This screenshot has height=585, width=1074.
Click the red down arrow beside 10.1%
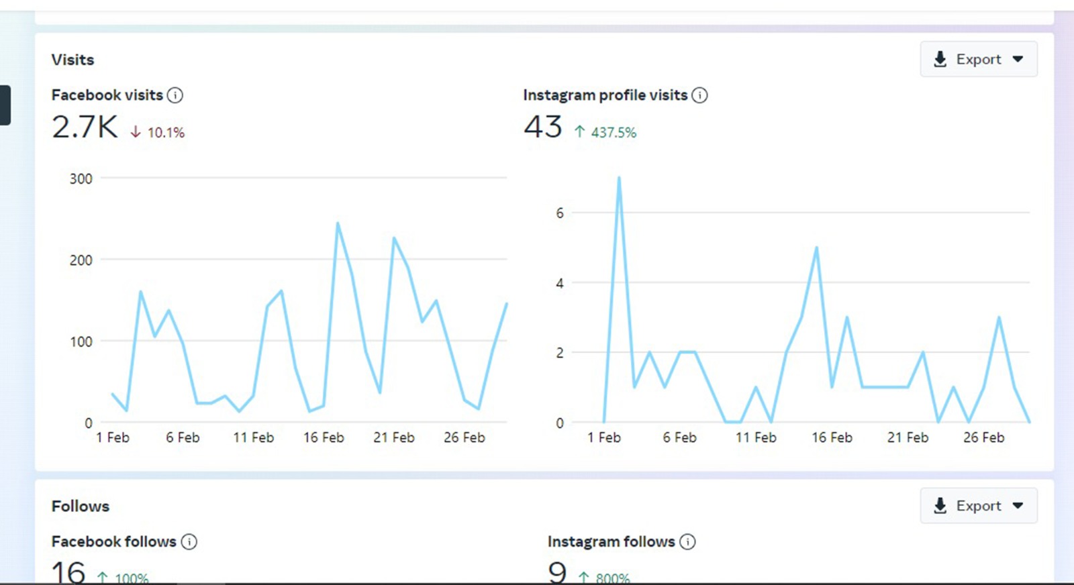(136, 132)
